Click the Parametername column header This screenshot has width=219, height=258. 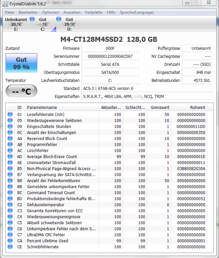pyautogui.click(x=62, y=108)
